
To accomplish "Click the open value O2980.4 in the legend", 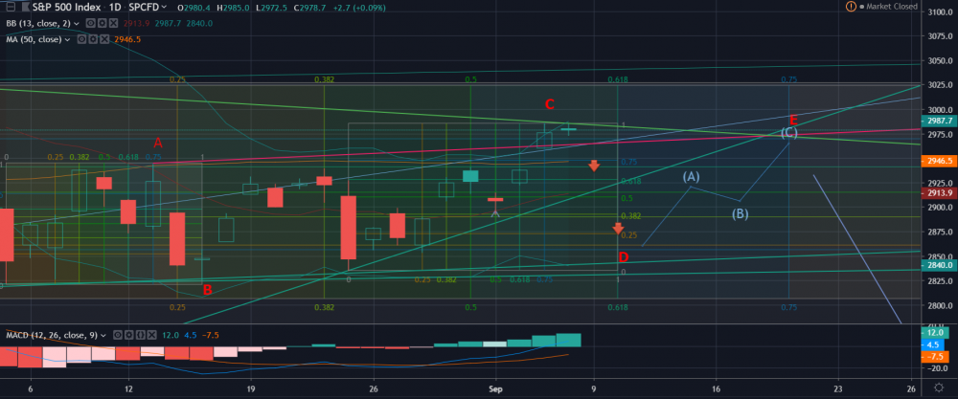I will coord(194,8).
